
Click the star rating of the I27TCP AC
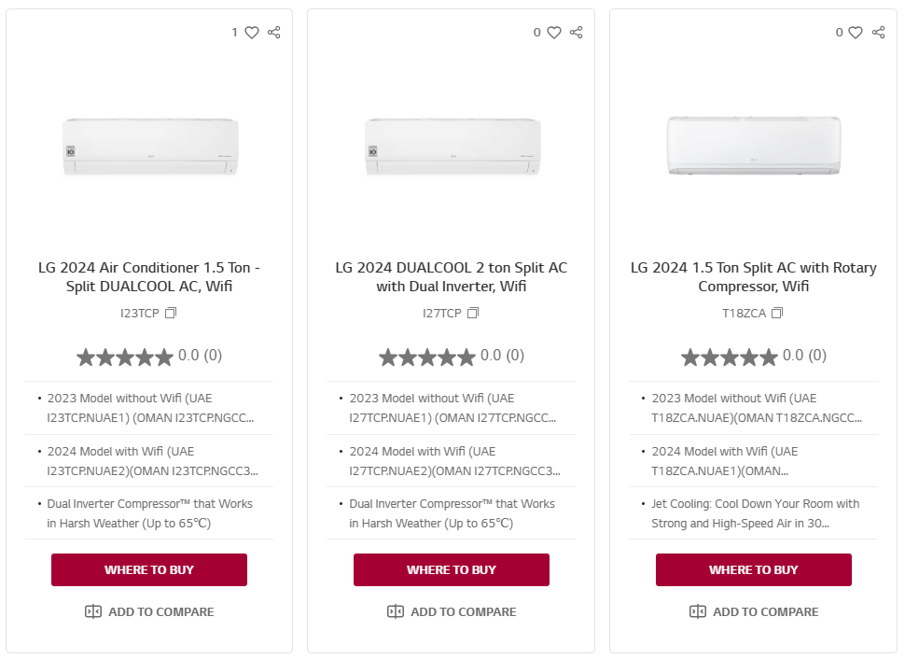[427, 357]
